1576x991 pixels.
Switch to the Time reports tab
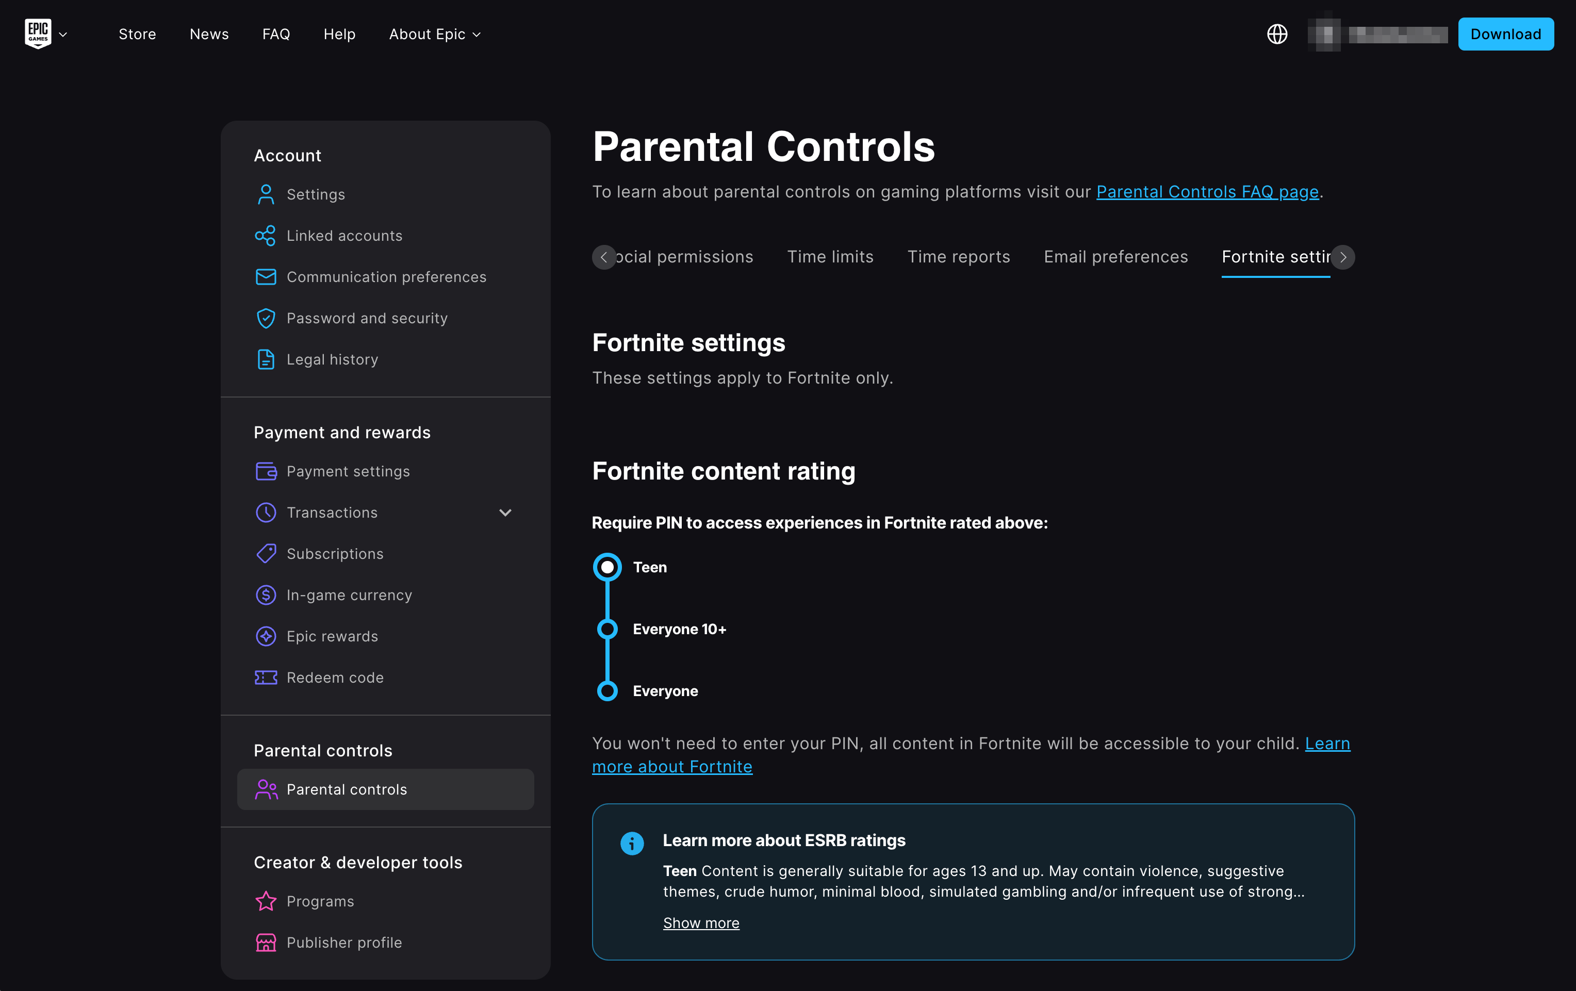(x=959, y=257)
